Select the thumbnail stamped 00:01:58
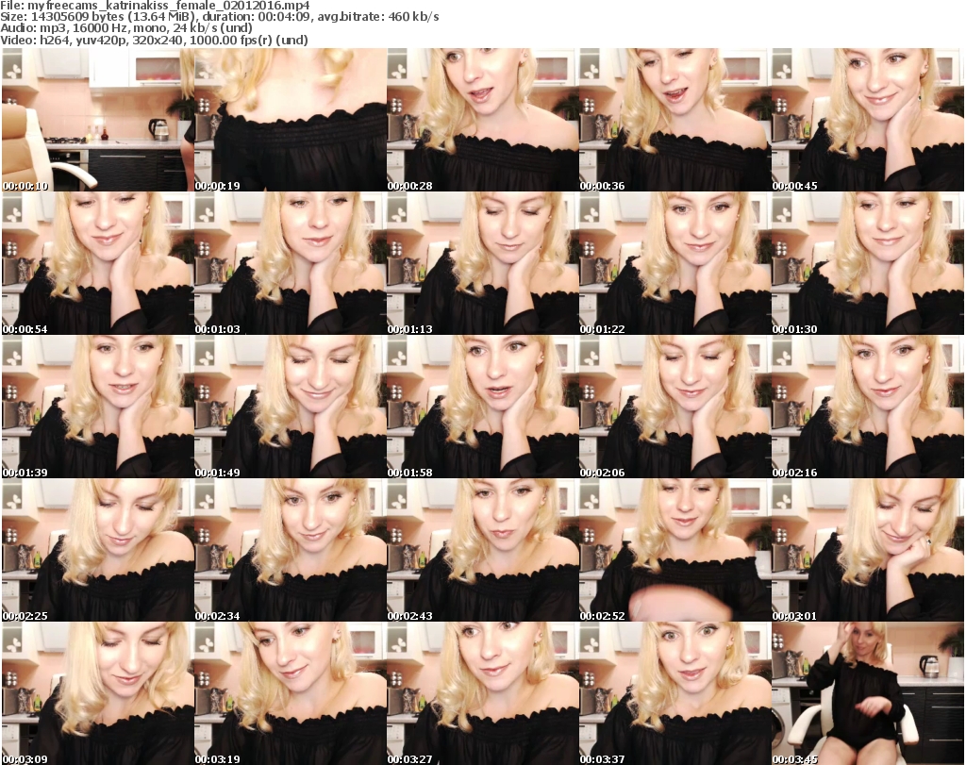 (483, 407)
